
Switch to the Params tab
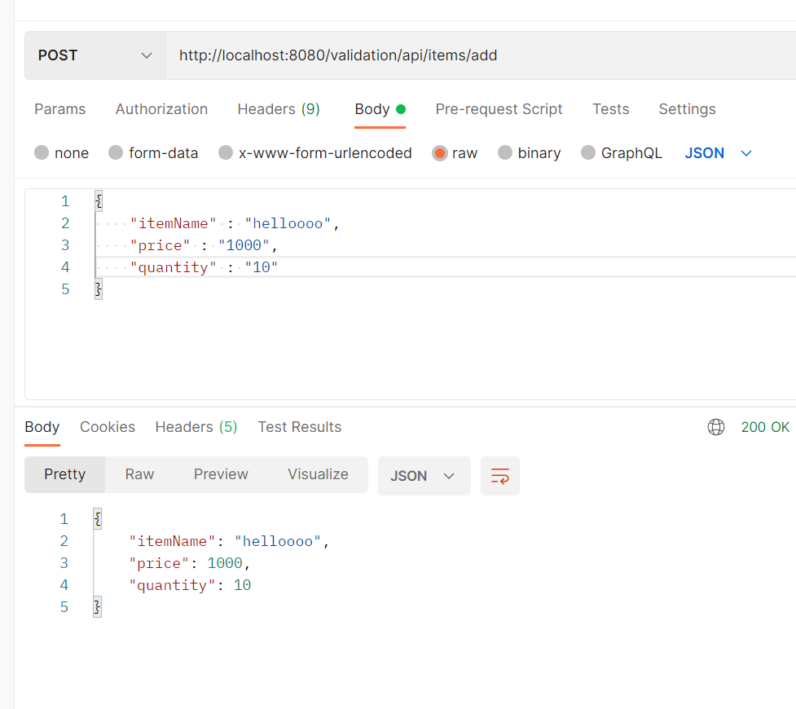(60, 109)
